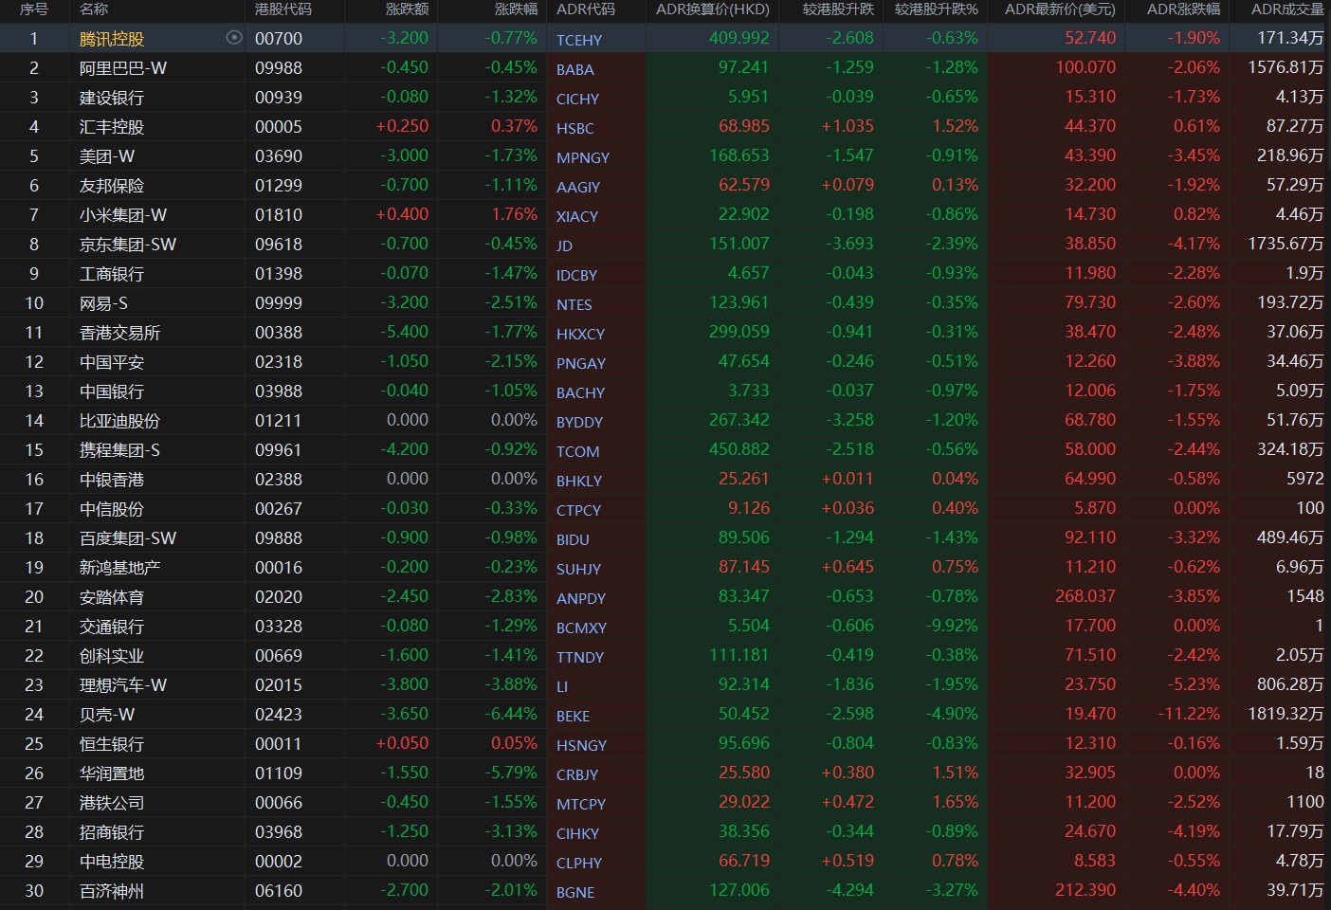Sort by the 涨跌额 column header
Screen dimensions: 1331x910
click(407, 9)
